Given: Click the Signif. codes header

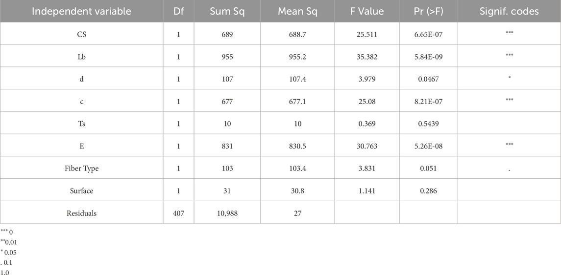Looking at the screenshot, I should click(x=509, y=11).
